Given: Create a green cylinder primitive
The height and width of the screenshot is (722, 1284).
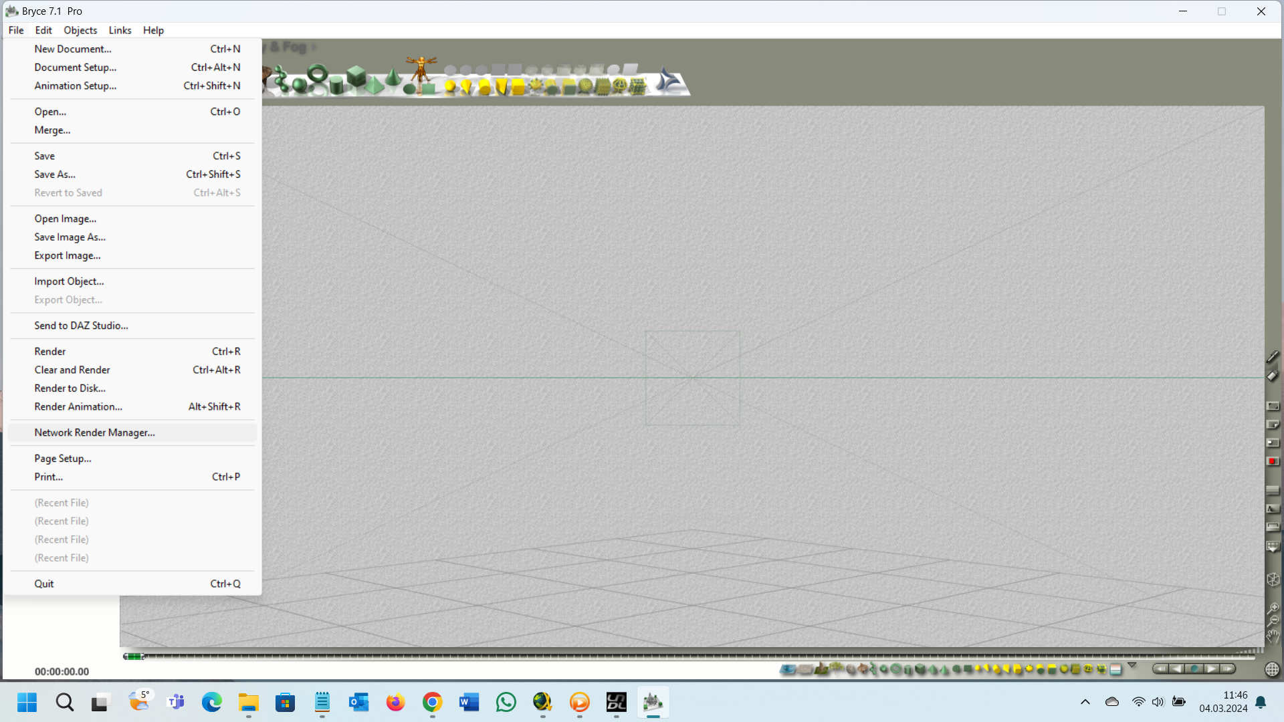Looking at the screenshot, I should pos(336,86).
